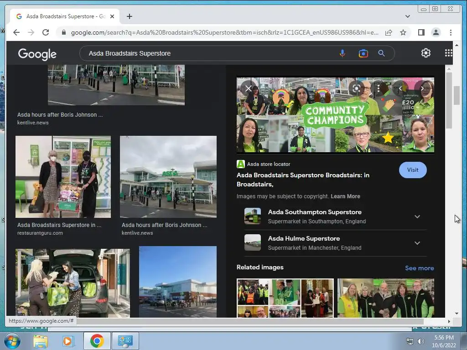Share this page from address bar
This screenshot has height=350, width=467.
tap(389, 32)
